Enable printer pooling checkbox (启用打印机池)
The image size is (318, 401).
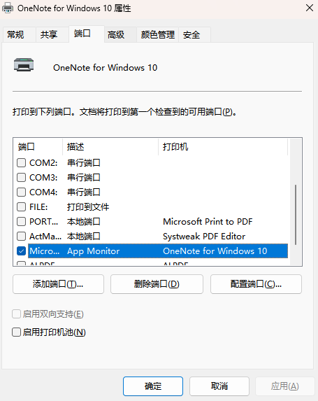[16, 332]
